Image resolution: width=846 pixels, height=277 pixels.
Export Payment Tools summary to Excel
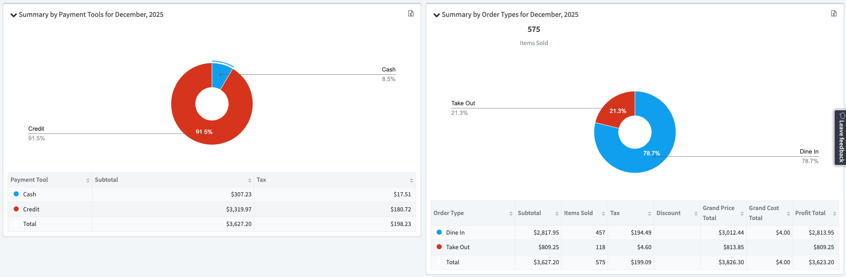pos(411,14)
